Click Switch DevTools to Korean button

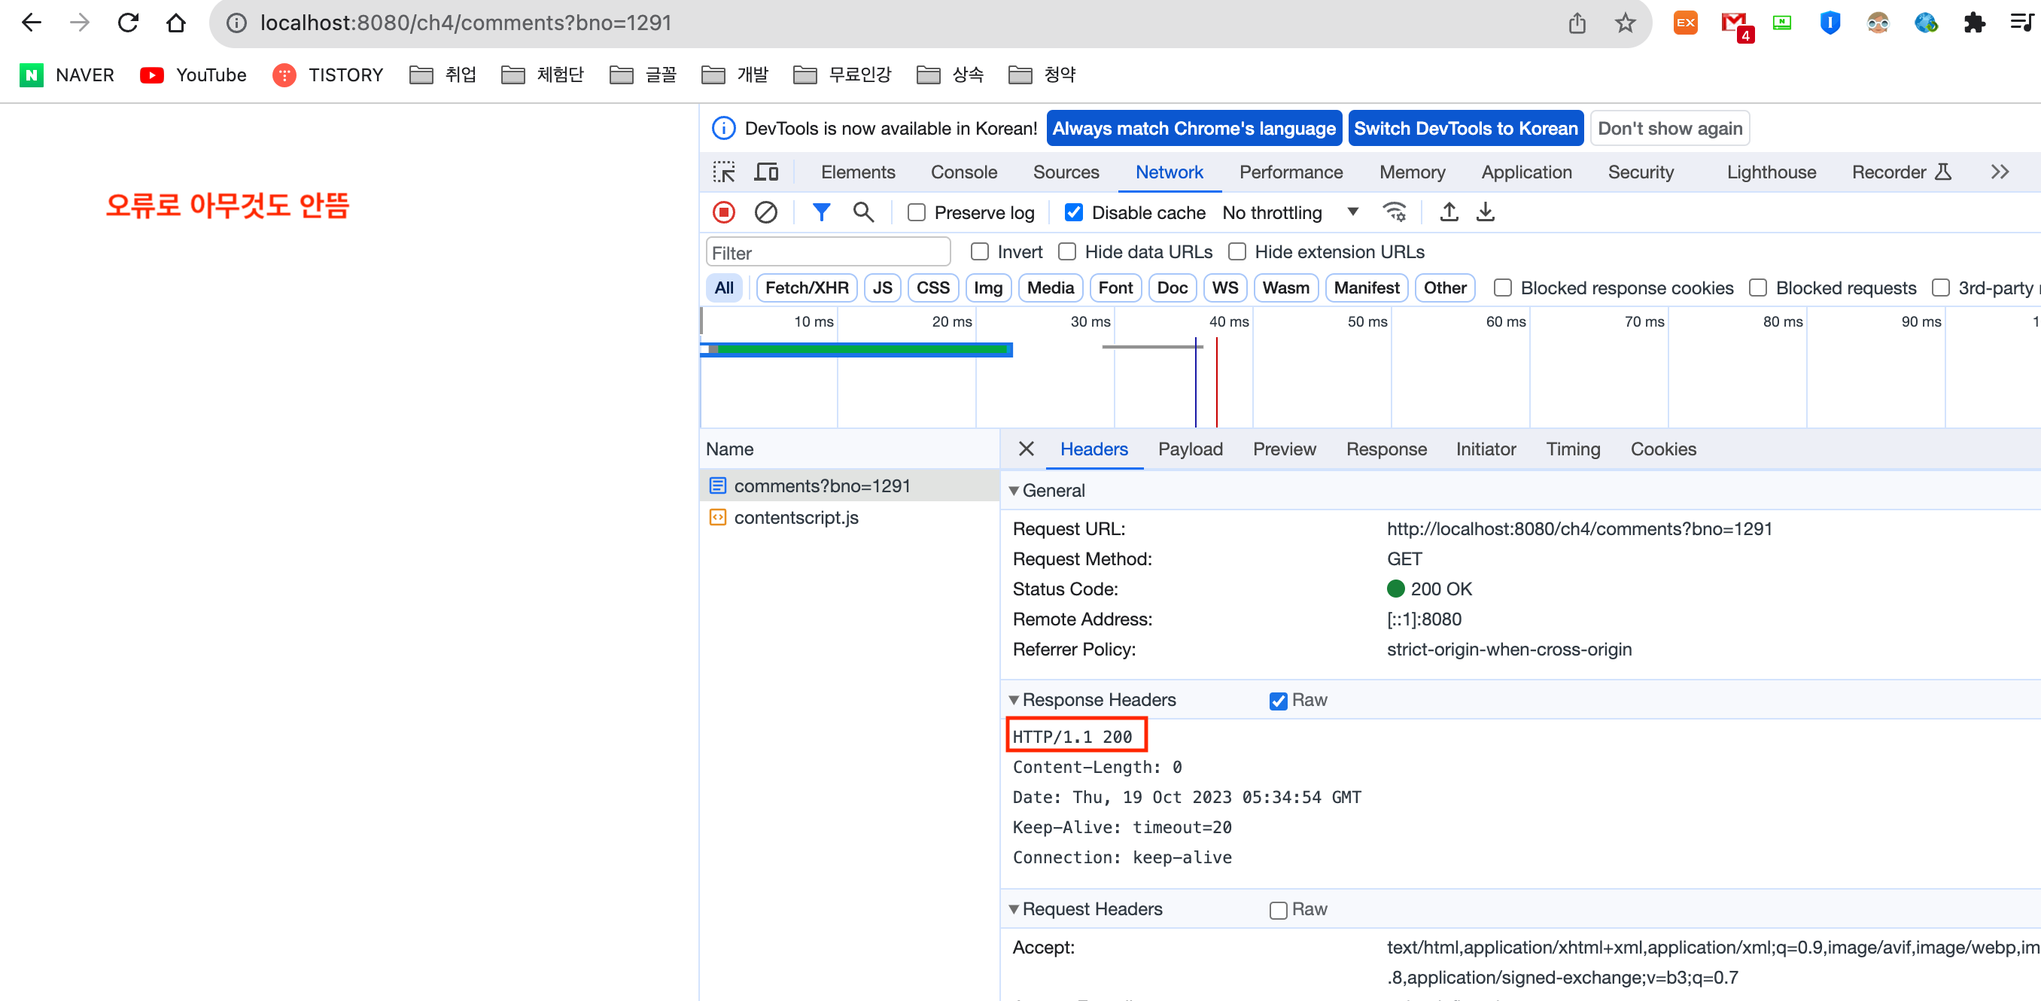(x=1465, y=129)
